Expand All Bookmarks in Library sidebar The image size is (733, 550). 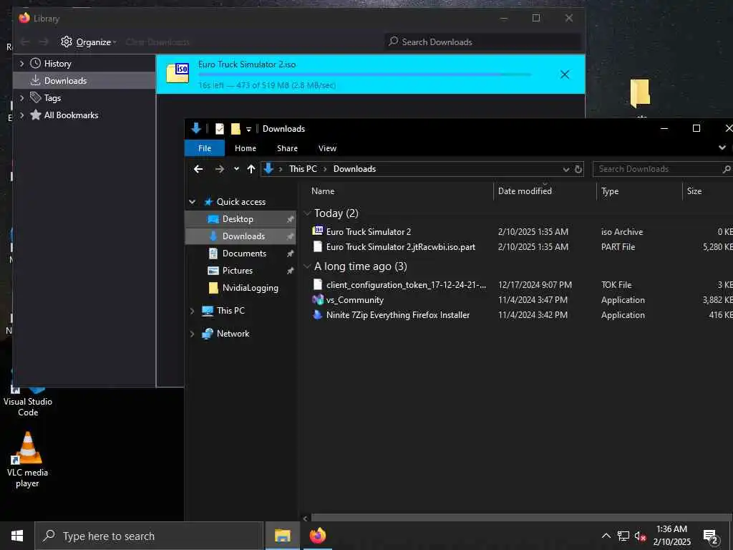coord(21,115)
